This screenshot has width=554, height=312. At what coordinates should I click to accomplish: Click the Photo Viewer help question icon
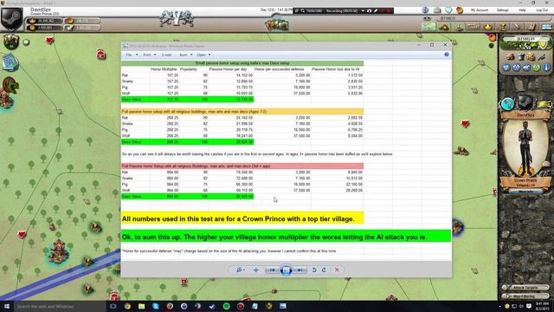pos(447,55)
